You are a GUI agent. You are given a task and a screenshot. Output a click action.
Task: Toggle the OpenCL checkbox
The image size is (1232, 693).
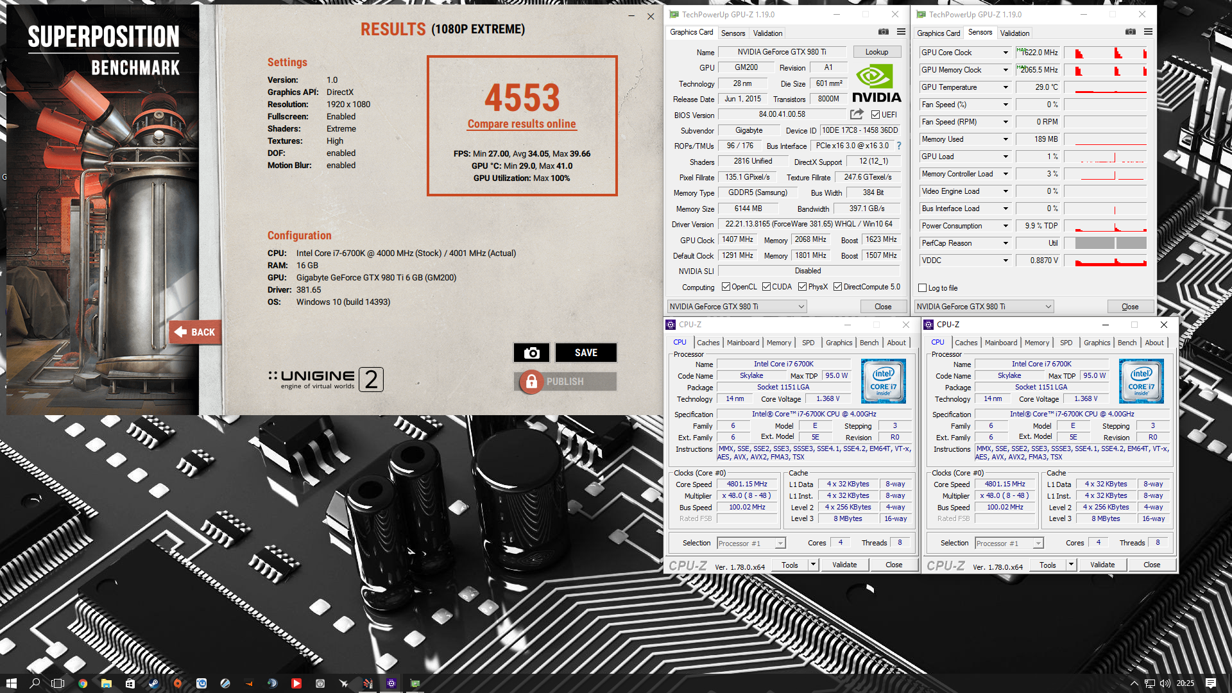coord(726,287)
